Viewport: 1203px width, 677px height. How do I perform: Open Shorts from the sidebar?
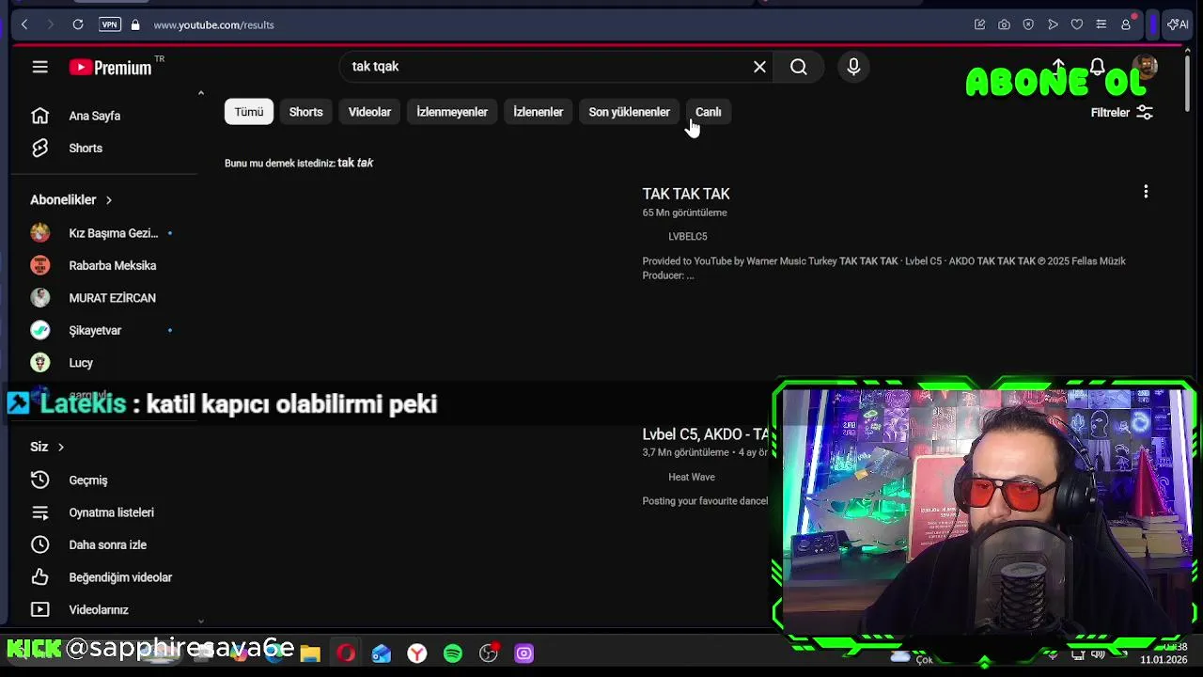point(105,148)
